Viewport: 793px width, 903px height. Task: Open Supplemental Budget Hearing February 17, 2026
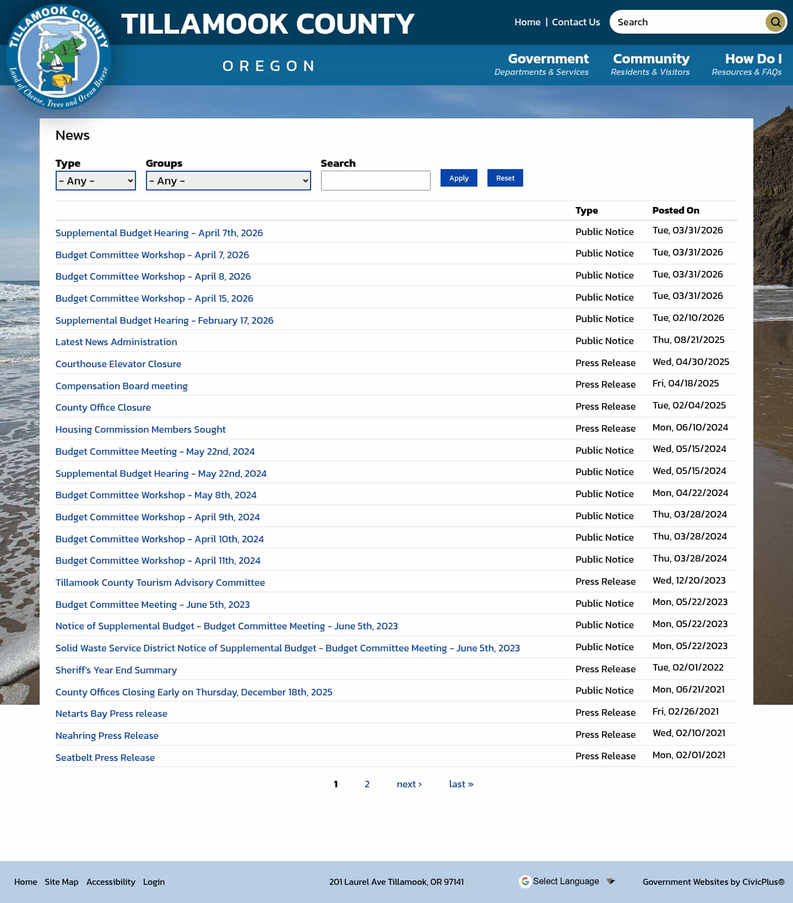(x=165, y=320)
